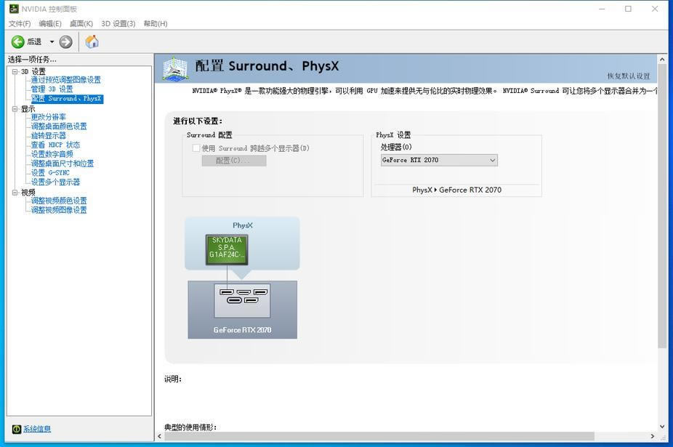This screenshot has width=673, height=447.
Task: Click the 3D 设置 category label
Action: tap(33, 72)
